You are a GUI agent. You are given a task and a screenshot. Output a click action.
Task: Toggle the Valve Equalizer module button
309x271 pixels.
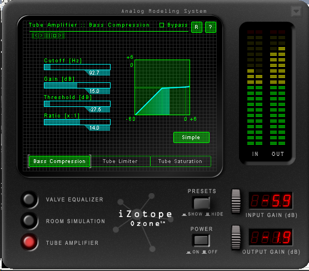coord(29,199)
